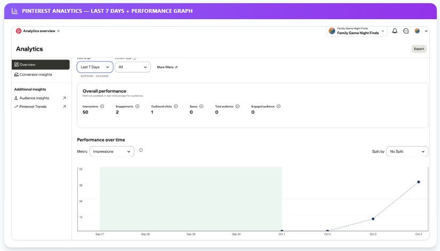Click the Conversion insights icon in sidebar
The height and width of the screenshot is (251, 440).
coord(17,75)
